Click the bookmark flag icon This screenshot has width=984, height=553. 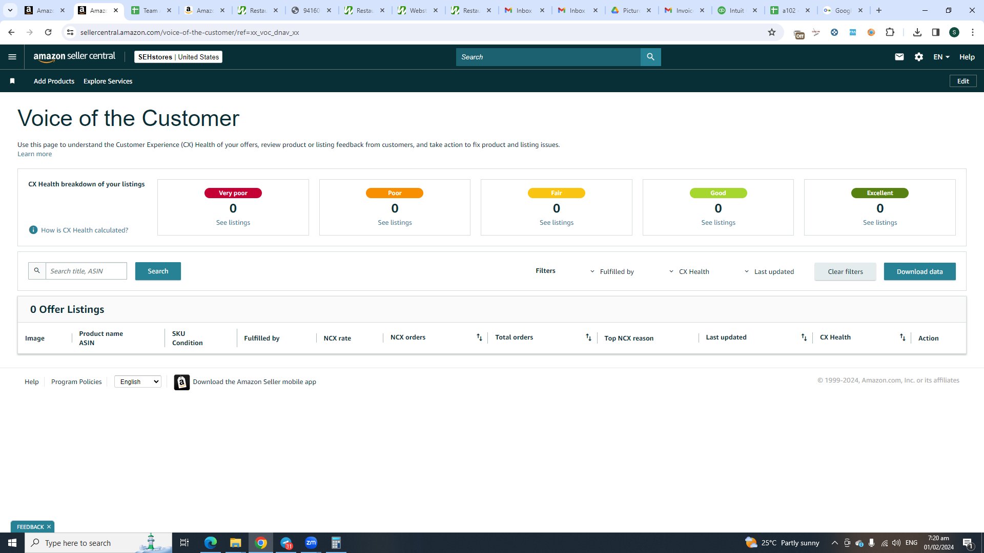point(12,81)
